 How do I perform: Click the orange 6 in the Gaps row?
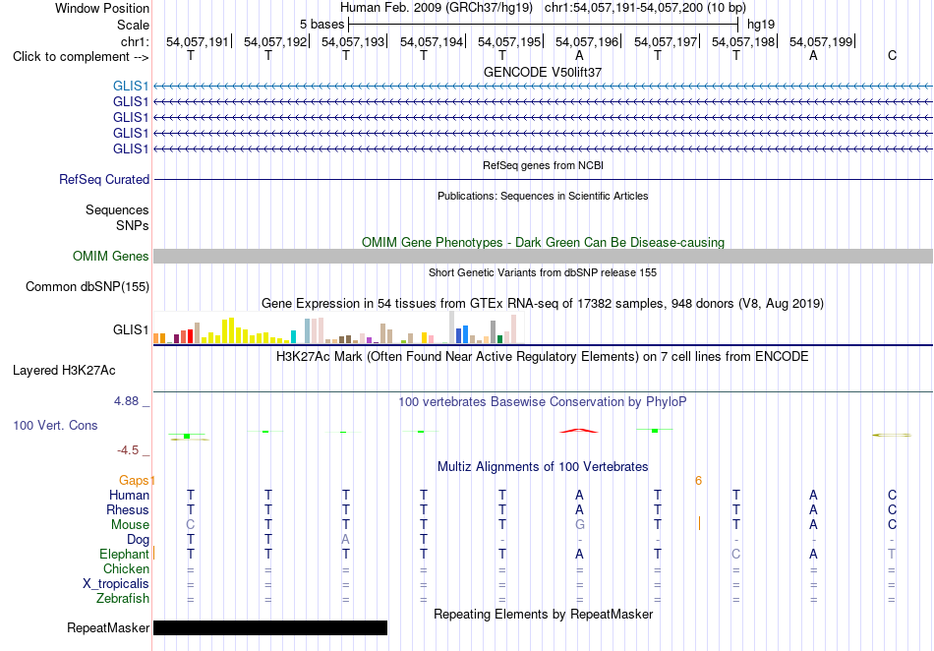coord(698,480)
